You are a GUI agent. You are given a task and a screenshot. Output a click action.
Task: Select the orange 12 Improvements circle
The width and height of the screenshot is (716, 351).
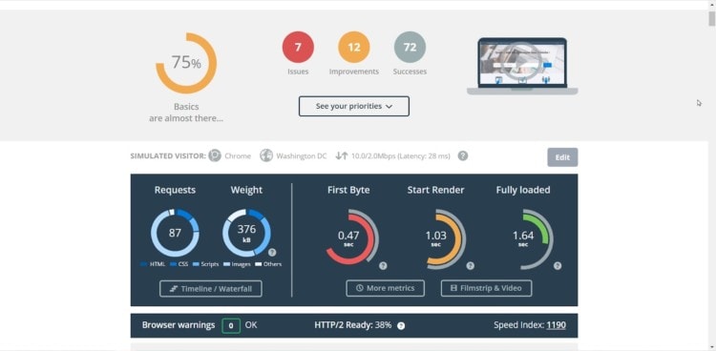tap(354, 47)
